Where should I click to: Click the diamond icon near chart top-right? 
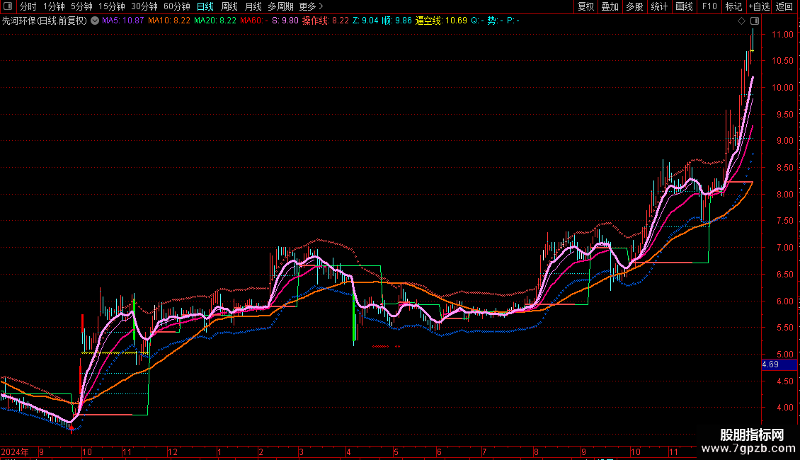click(741, 21)
